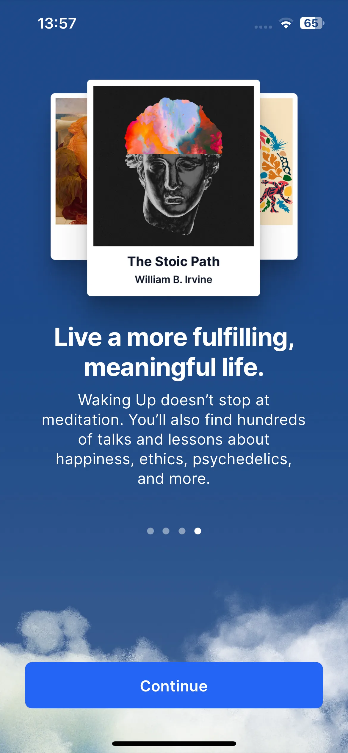Click the battery indicator showing 65
The width and height of the screenshot is (348, 753).
click(x=312, y=23)
